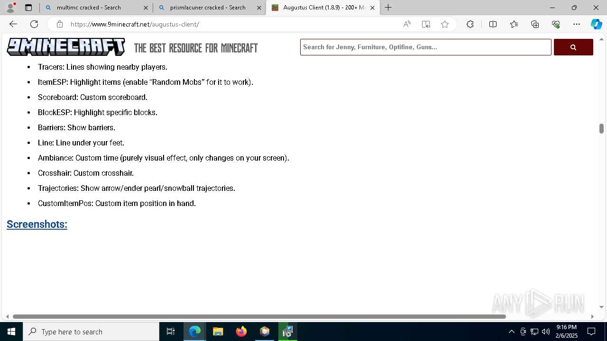Select the Line under your feet text
607x341 pixels.
pos(81,143)
